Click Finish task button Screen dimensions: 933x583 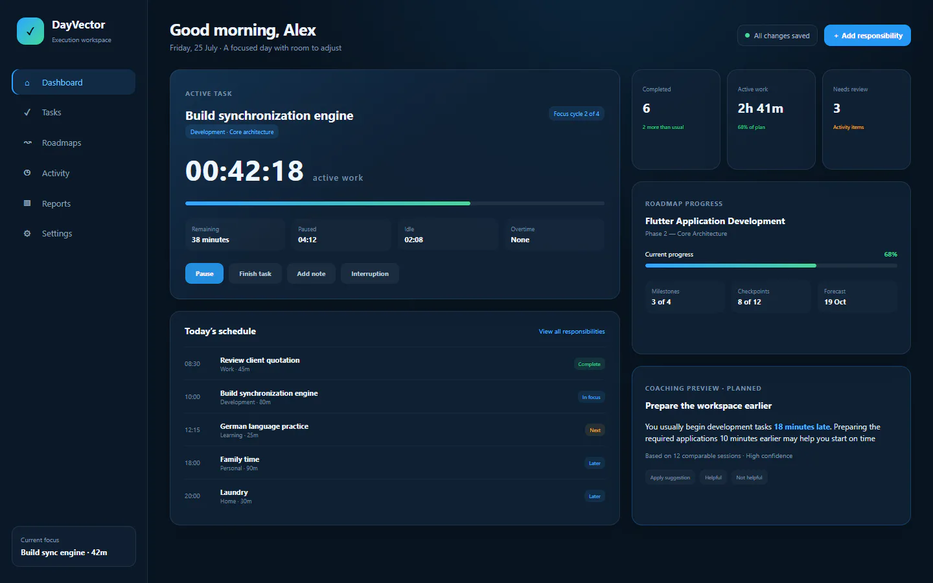click(x=255, y=273)
